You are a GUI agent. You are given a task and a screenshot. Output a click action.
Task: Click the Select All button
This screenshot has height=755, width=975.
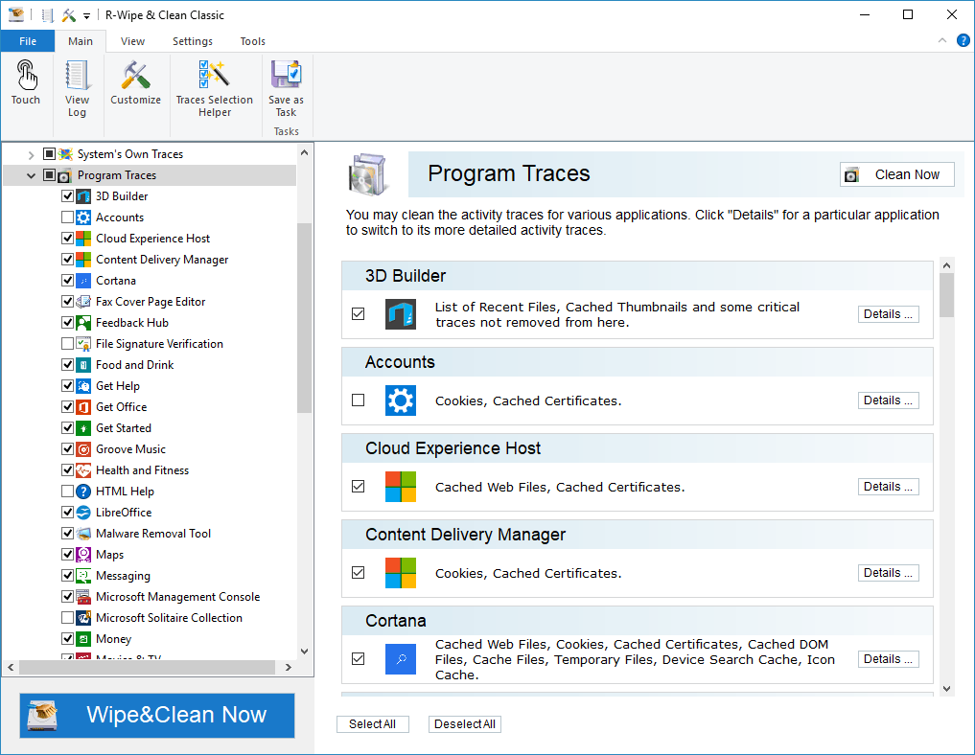click(373, 724)
